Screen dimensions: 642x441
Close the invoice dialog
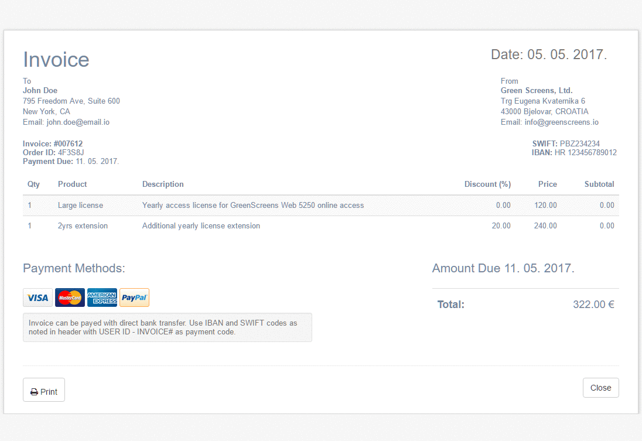(600, 388)
